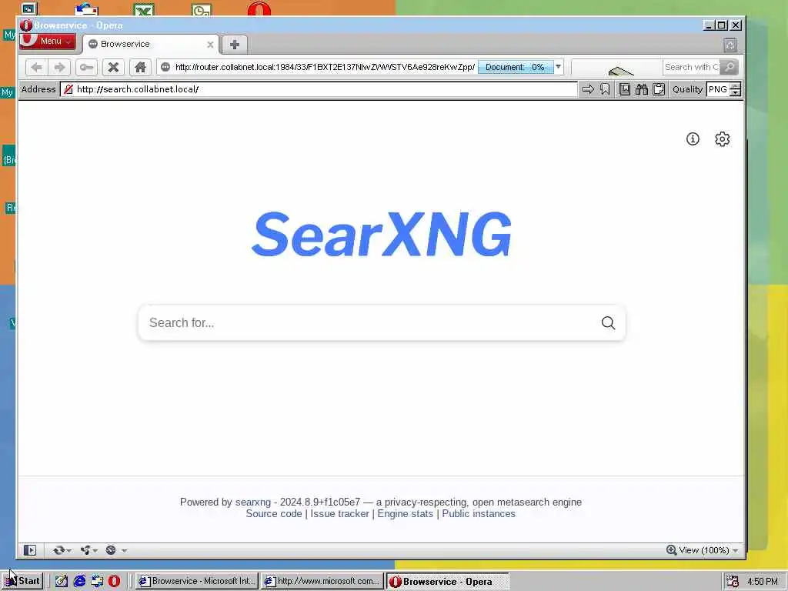Open the SearXNG info about icon
788x591 pixels.
click(693, 139)
